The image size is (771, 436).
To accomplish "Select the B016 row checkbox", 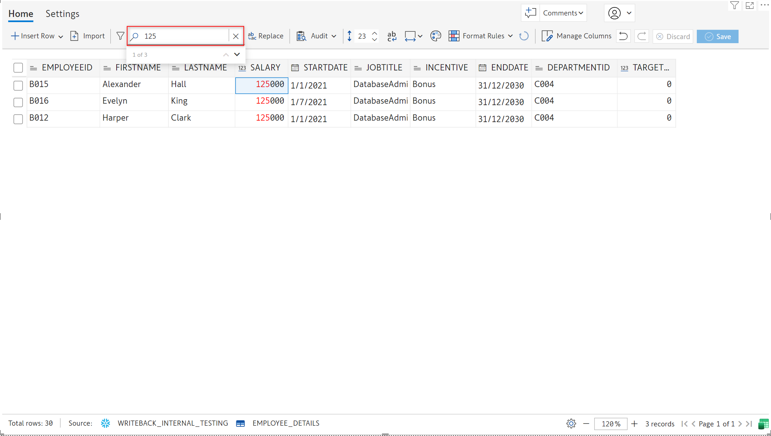I will click(18, 102).
